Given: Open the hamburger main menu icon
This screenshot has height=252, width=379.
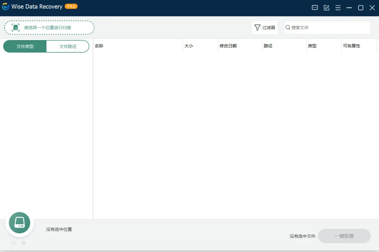Looking at the screenshot, I should [x=338, y=7].
